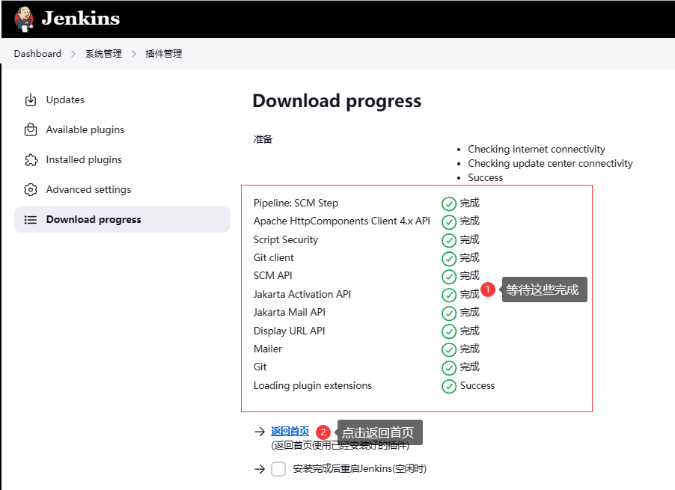This screenshot has width=675, height=490.
Task: Click the 准备 label
Action: (x=263, y=139)
